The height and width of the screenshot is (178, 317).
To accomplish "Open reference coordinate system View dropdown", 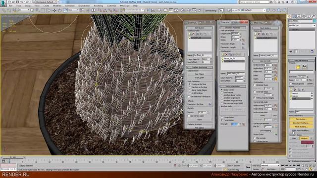I will 73,10.
